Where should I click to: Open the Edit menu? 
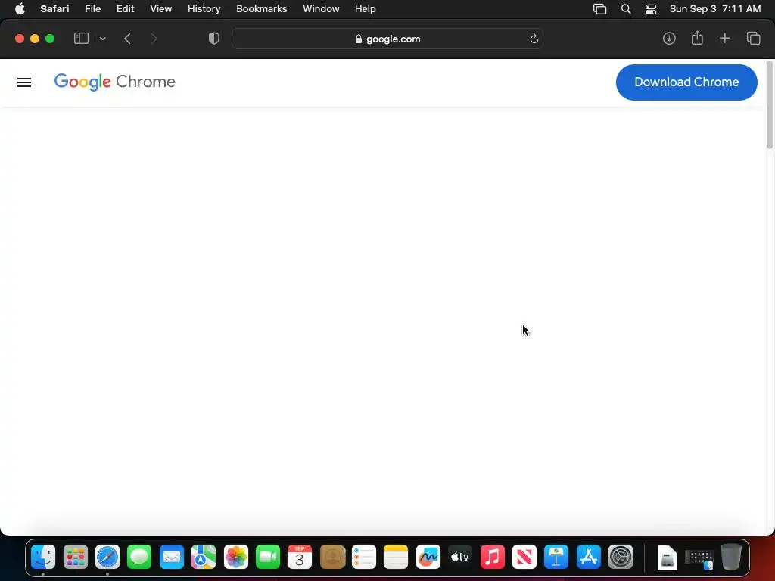(125, 9)
